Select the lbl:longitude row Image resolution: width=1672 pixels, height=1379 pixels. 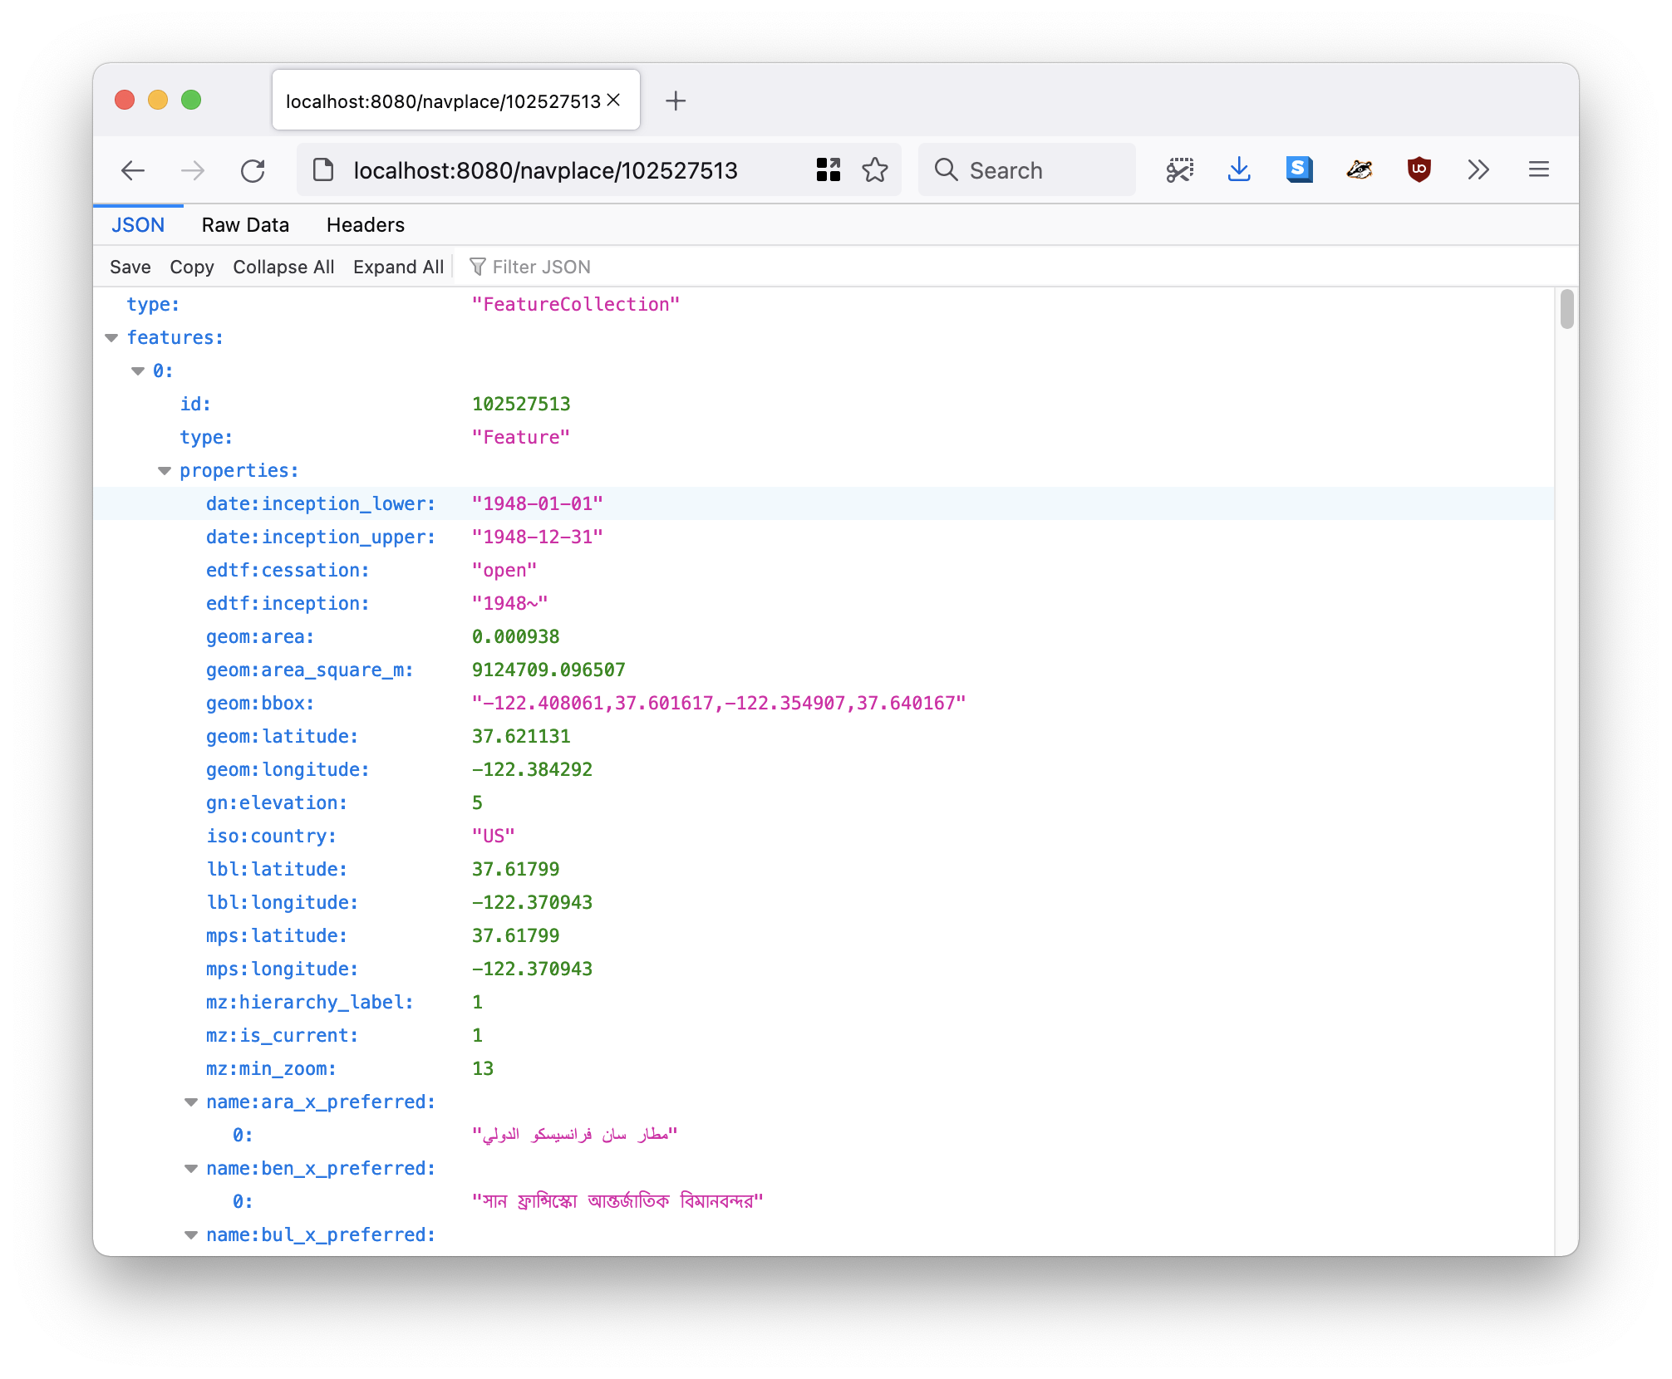click(824, 902)
